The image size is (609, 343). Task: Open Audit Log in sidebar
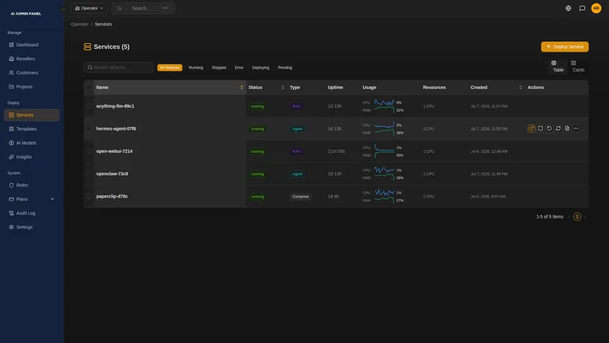coord(32,213)
